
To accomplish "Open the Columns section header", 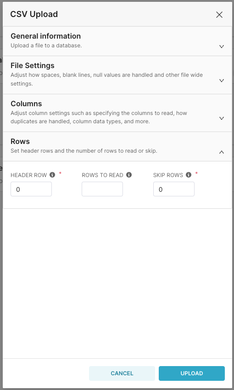I will click(117, 113).
